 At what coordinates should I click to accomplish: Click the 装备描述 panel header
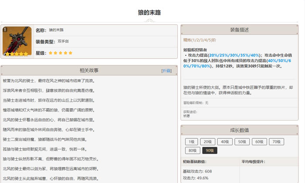(240, 30)
